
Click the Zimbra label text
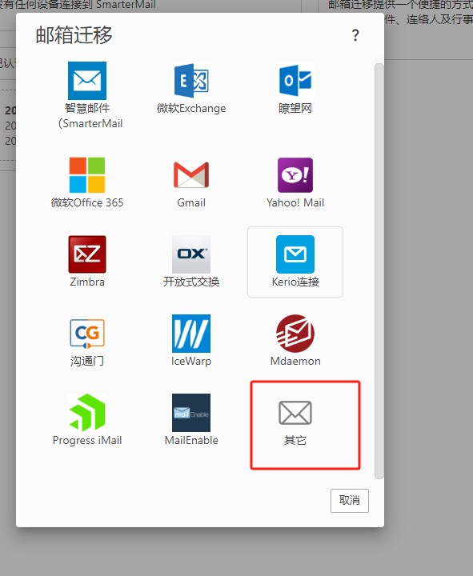[87, 282]
